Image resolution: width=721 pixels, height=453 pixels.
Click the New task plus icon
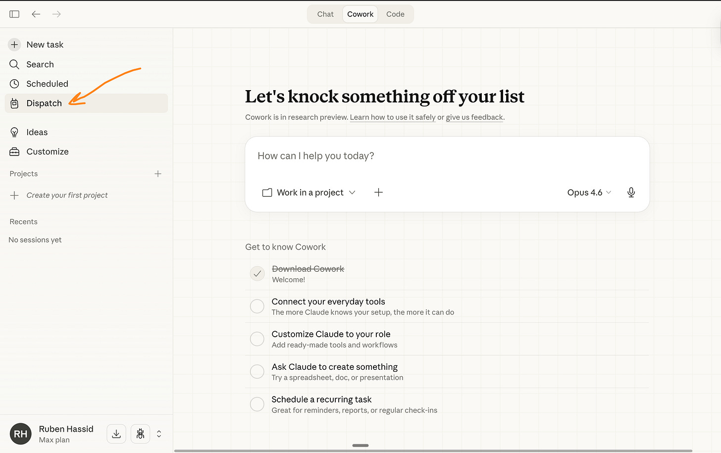point(15,45)
